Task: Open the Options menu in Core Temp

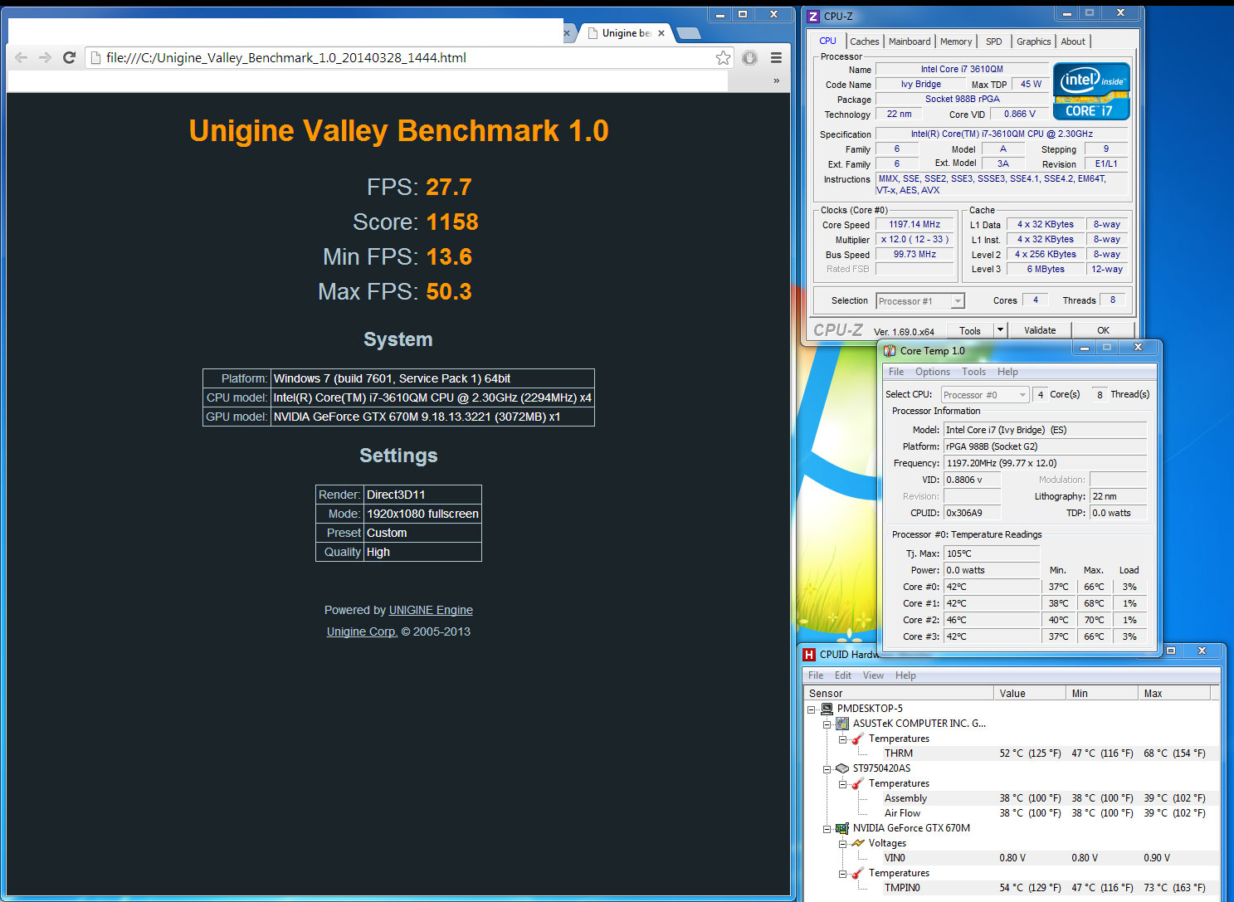Action: pyautogui.click(x=932, y=372)
